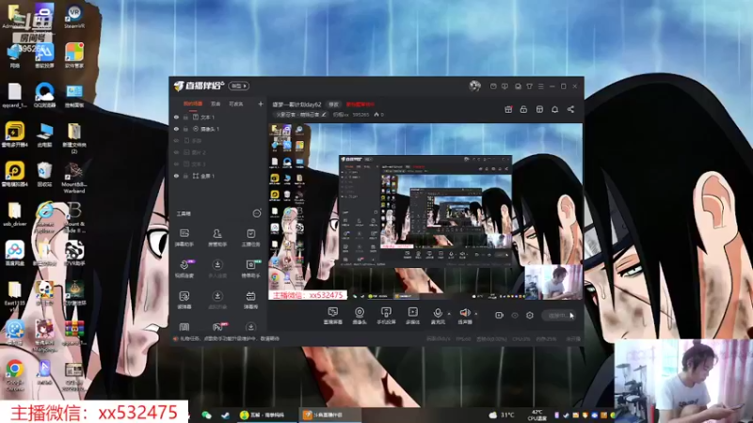Add a new scene with the plus icon
The height and width of the screenshot is (423, 753).
261,103
